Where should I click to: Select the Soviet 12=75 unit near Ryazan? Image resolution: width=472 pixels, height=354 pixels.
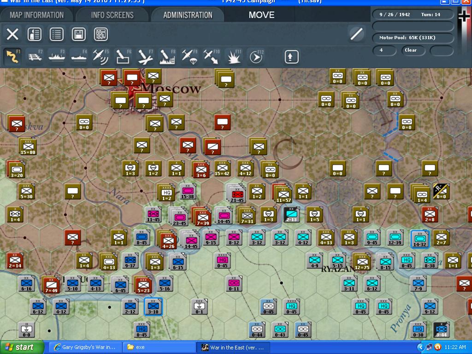[362, 262]
